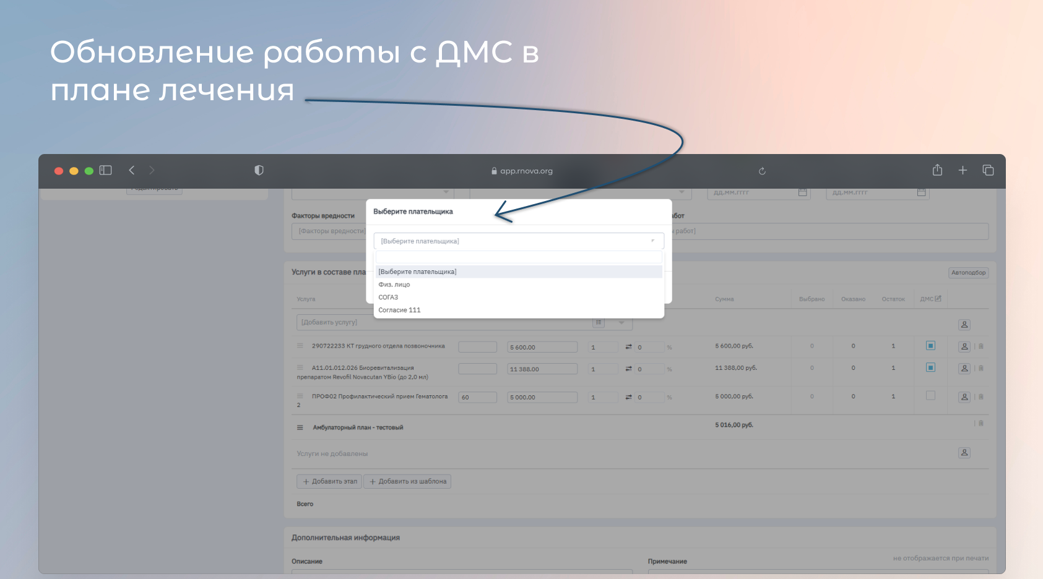Click the Safari sidebar toggle icon
Image resolution: width=1043 pixels, height=579 pixels.
(x=106, y=170)
